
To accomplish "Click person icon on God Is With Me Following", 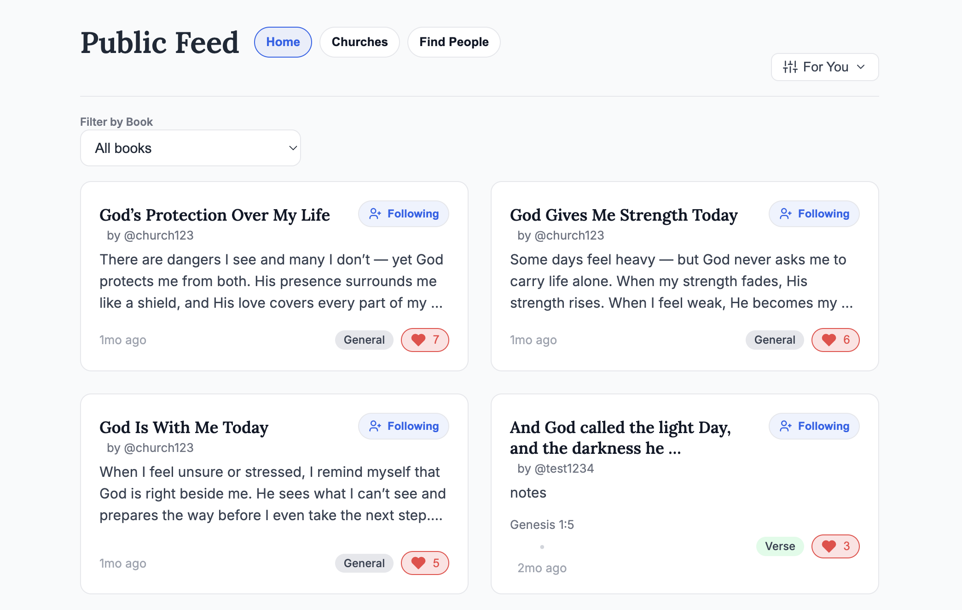I will click(x=375, y=426).
